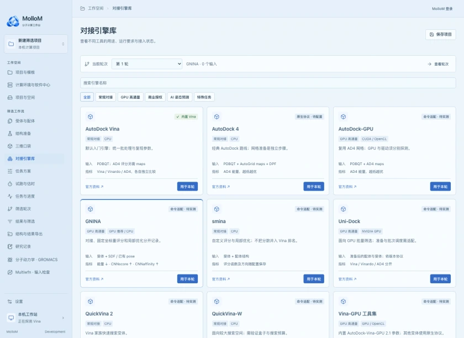Screen dimensions: 464x338
Task: Click 工作空间 in the breadcrumb
Action: 96,8
